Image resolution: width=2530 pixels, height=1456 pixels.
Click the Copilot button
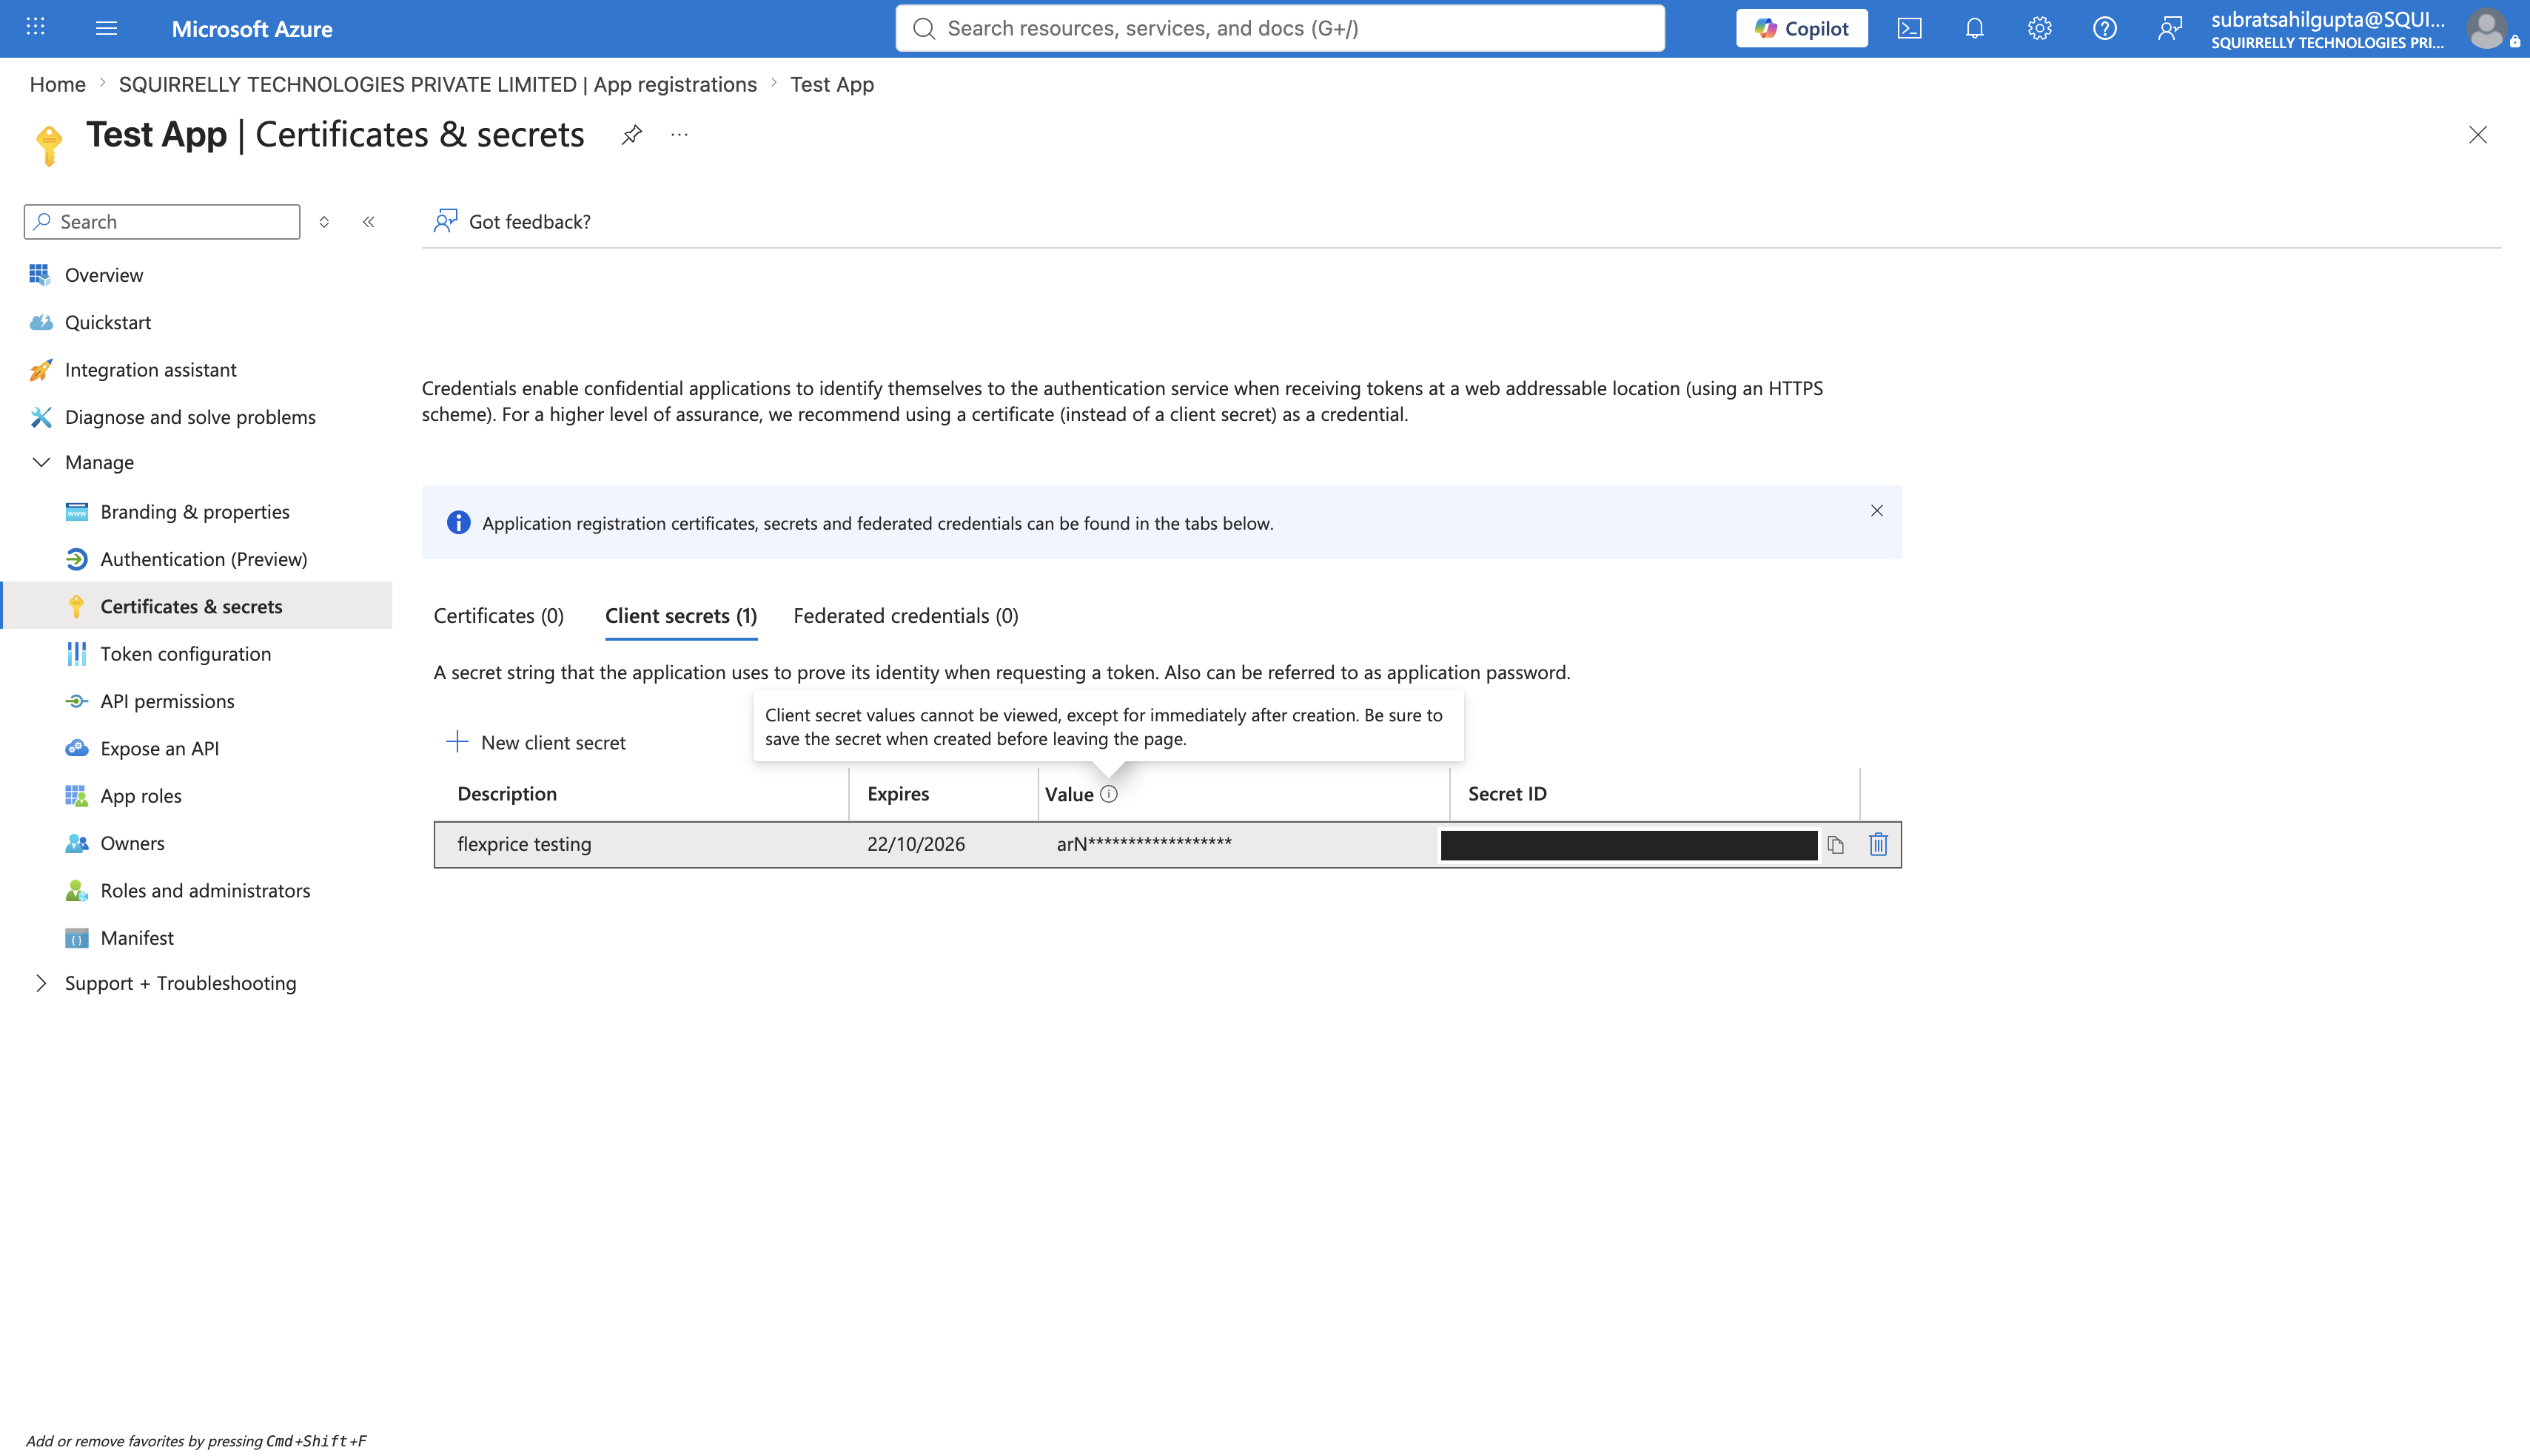[1801, 28]
